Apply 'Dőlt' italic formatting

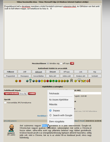[x=25, y=72]
